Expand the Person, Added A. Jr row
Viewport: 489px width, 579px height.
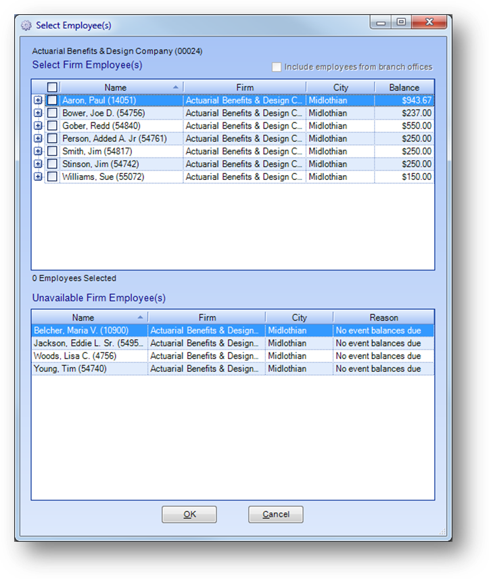[x=38, y=139]
